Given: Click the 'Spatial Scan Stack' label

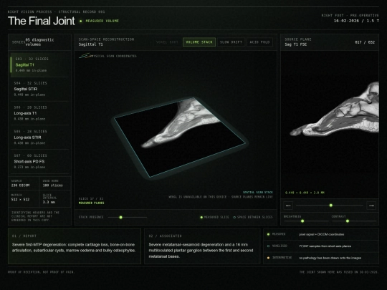Looking at the screenshot, I should point(258,193).
